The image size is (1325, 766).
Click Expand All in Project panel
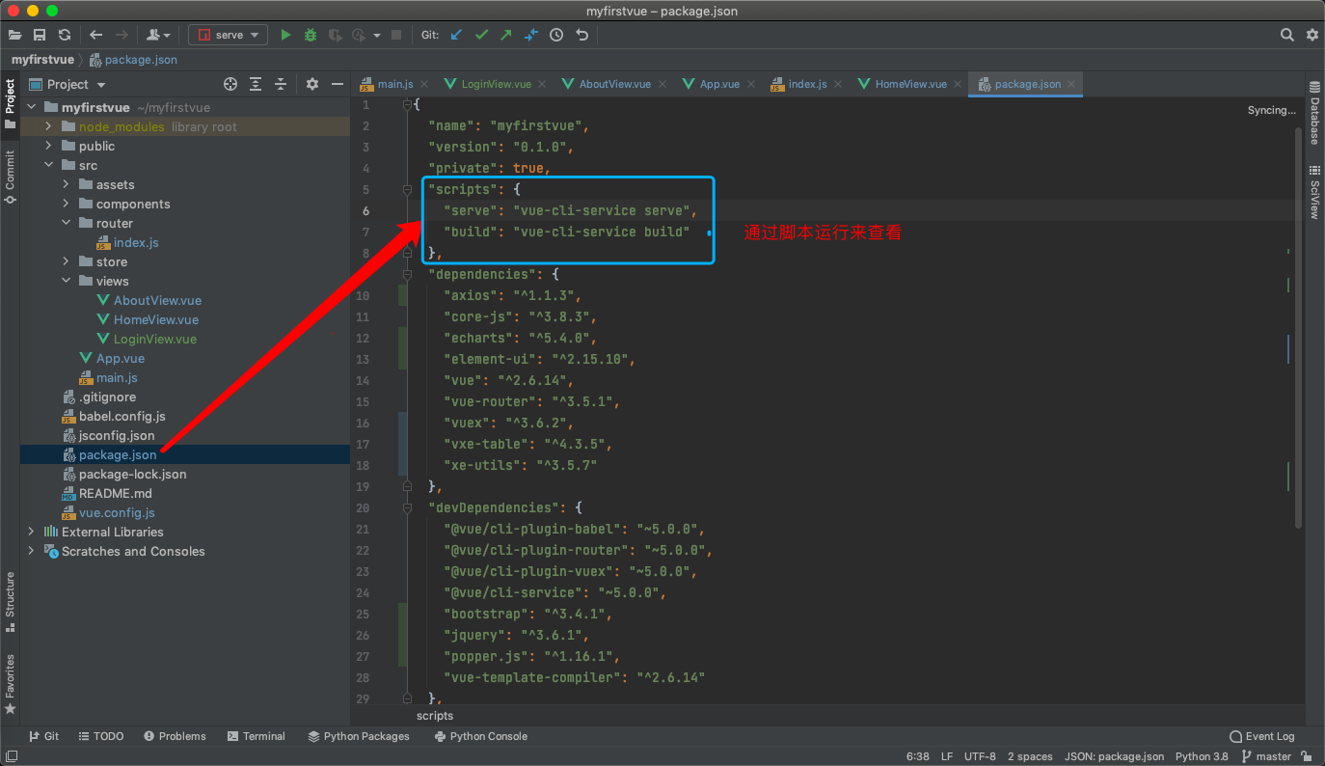(256, 84)
